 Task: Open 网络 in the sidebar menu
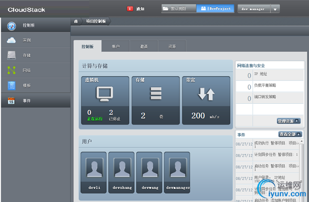(36, 71)
